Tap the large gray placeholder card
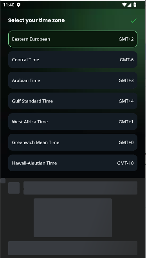This screenshot has width=146, height=258. 73,218
